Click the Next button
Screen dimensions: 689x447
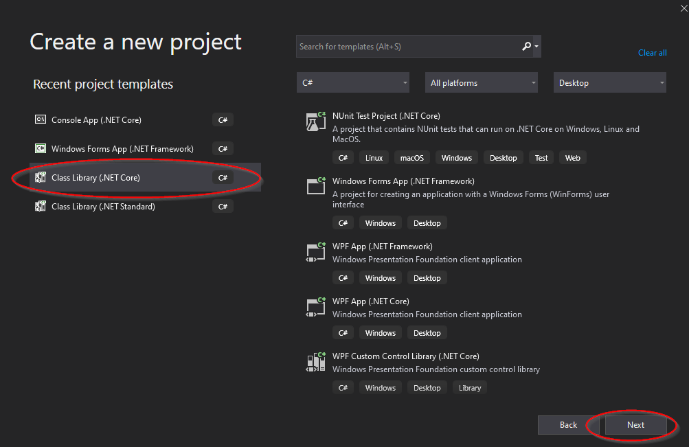pos(635,424)
